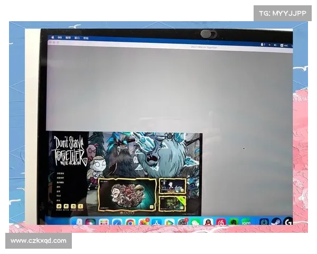317x254 pixels.
Task: Select the last game menu entry below Mod
Action: click(59, 200)
